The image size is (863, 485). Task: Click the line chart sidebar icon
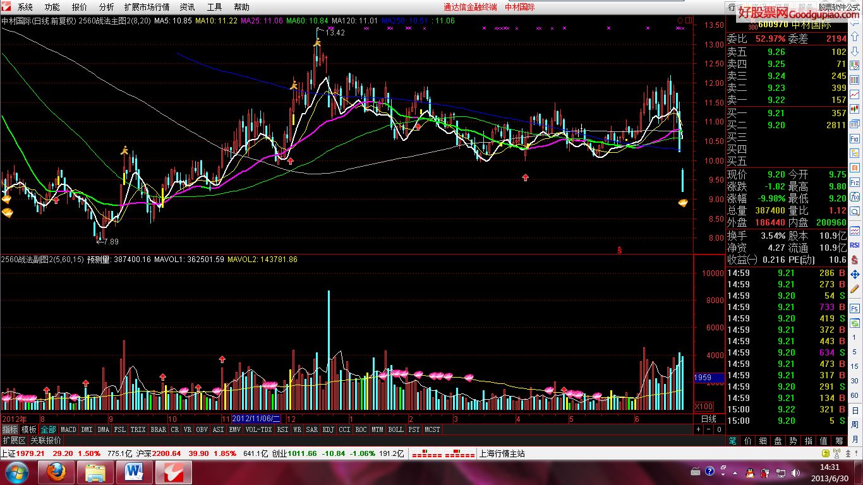855,94
